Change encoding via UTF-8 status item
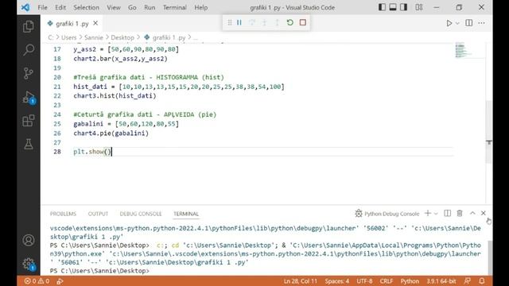The width and height of the screenshot is (509, 286). 364,281
